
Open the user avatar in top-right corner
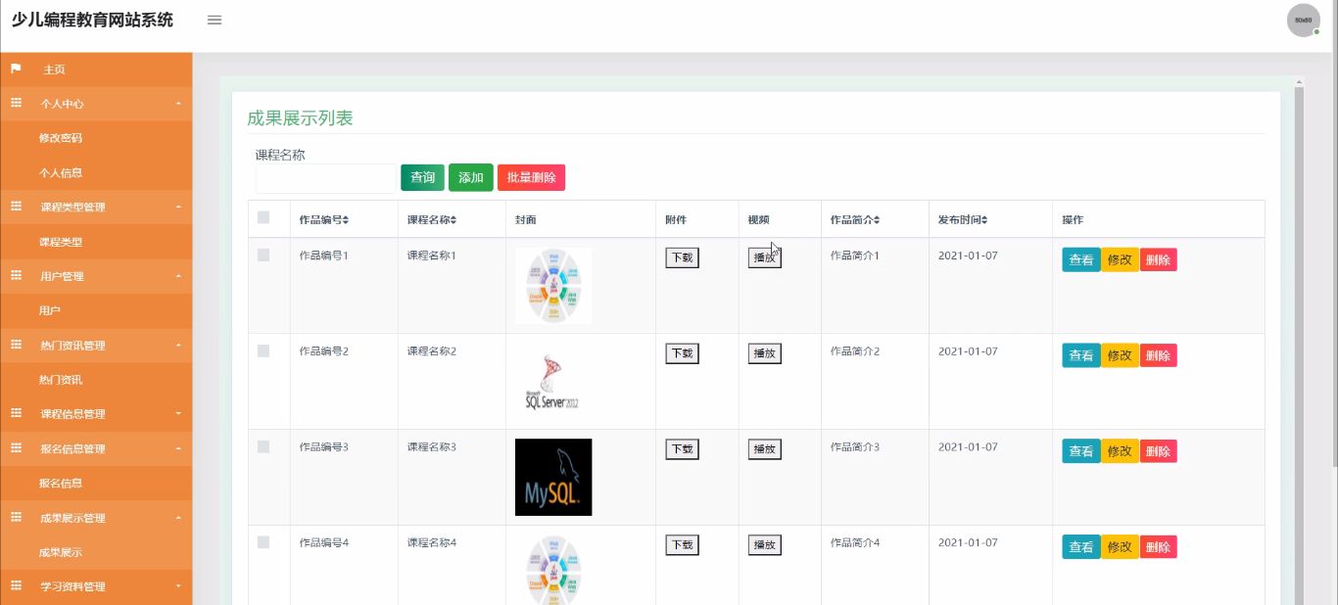click(x=1303, y=21)
